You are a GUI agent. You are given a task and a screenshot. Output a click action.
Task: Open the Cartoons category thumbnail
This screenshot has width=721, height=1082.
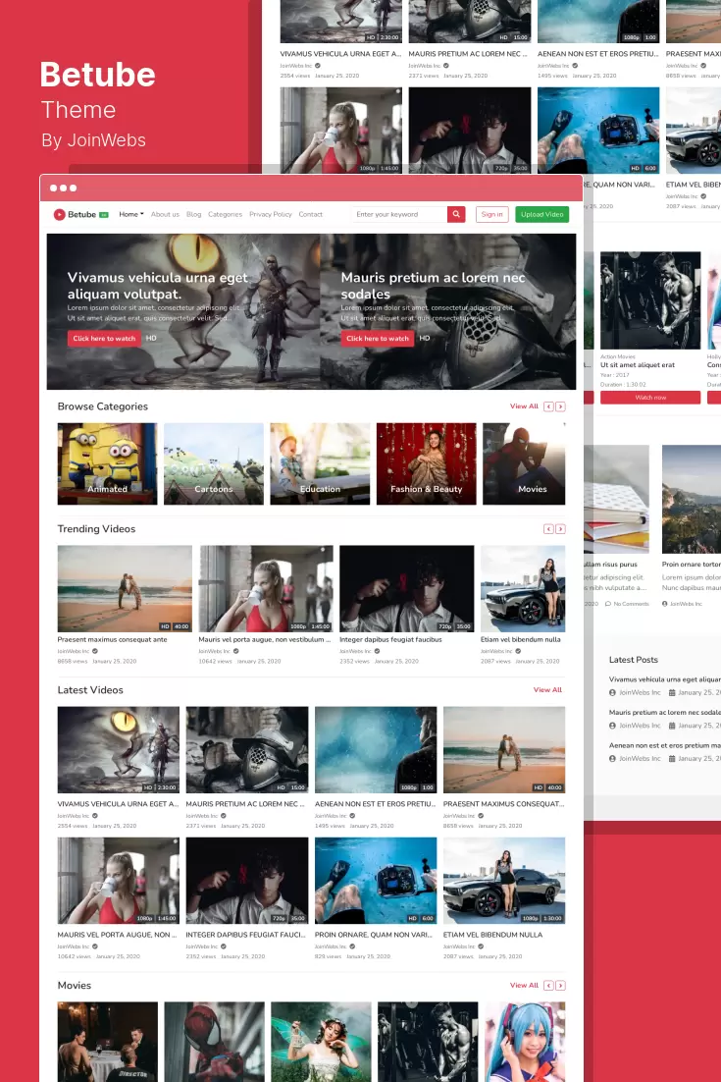[x=214, y=463]
